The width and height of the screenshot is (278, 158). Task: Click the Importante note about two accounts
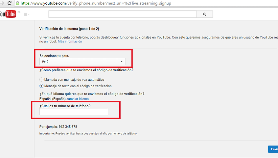(x=88, y=134)
